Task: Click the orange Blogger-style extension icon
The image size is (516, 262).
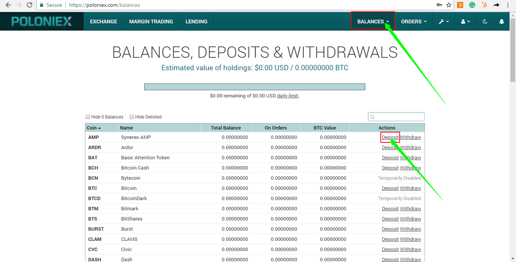Action: click(x=460, y=5)
